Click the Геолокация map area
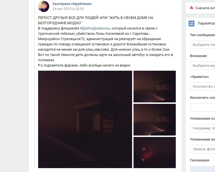The height and width of the screenshot is (172, 215). (x=202, y=169)
